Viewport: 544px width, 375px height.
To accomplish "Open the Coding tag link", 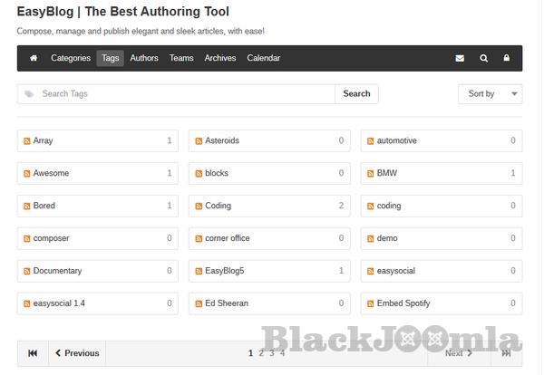I will [218, 206].
